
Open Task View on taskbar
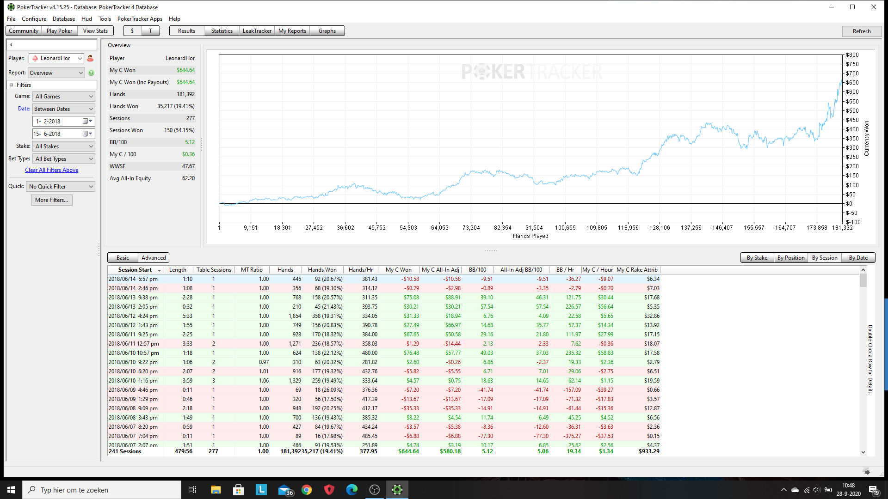click(192, 490)
